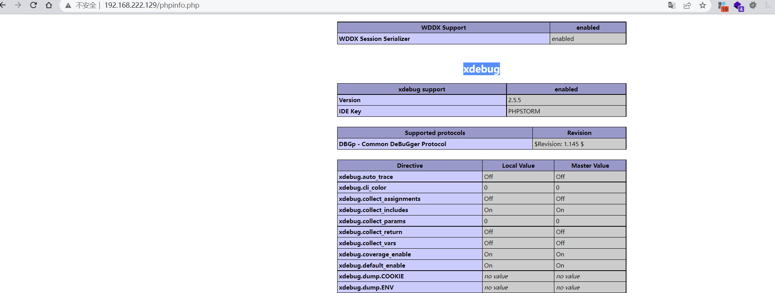The width and height of the screenshot is (775, 293).
Task: Open the Xdebug helper bug extension icon
Action: 753,5
